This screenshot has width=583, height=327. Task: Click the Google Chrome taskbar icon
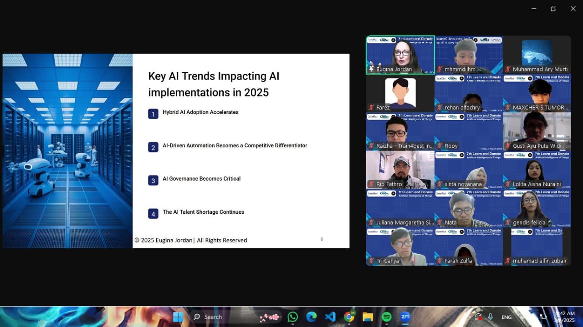pyautogui.click(x=349, y=317)
